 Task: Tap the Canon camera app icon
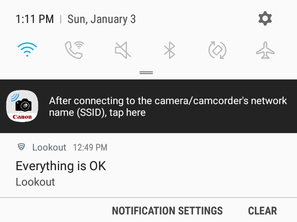click(22, 106)
